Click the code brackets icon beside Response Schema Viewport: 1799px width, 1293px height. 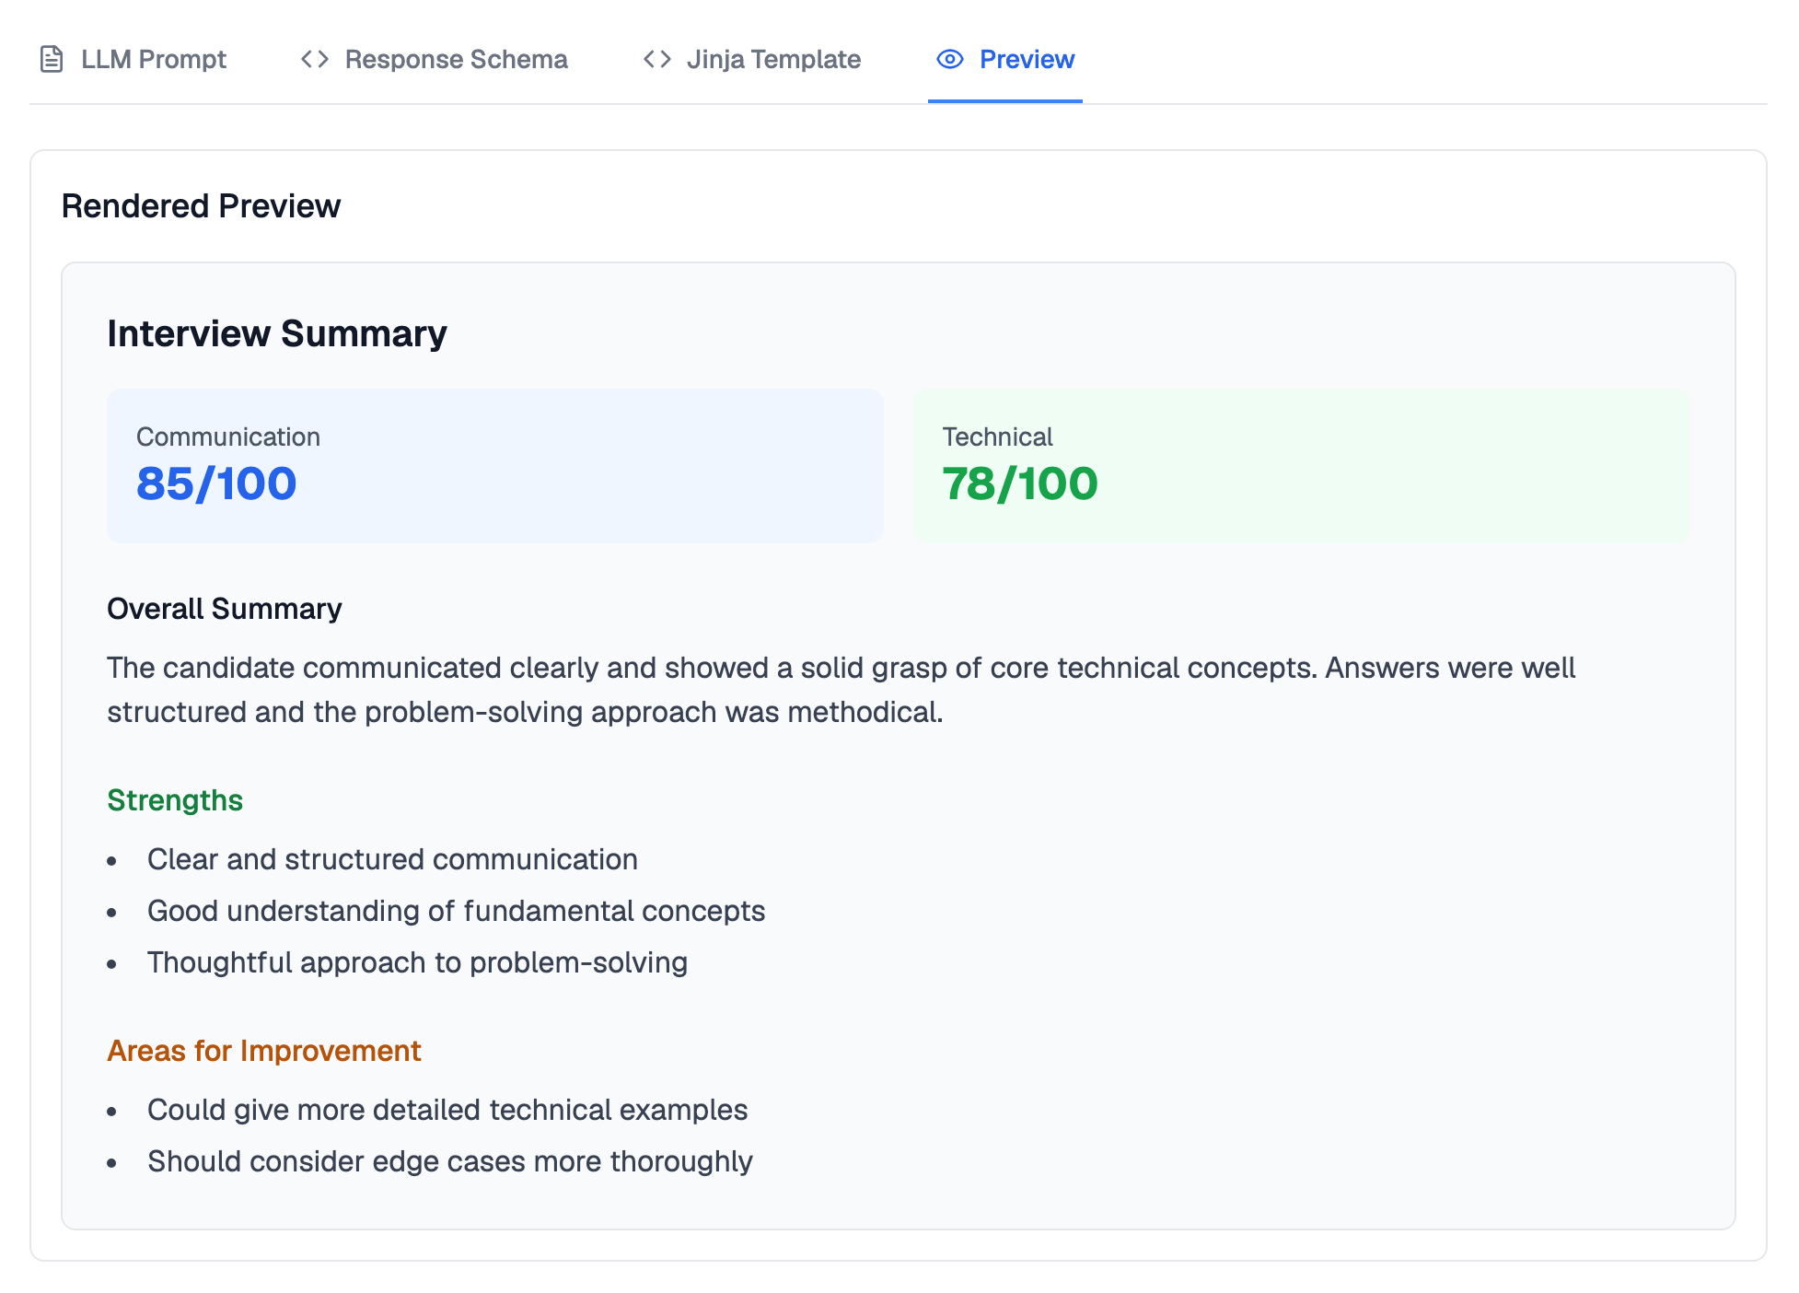click(x=315, y=59)
